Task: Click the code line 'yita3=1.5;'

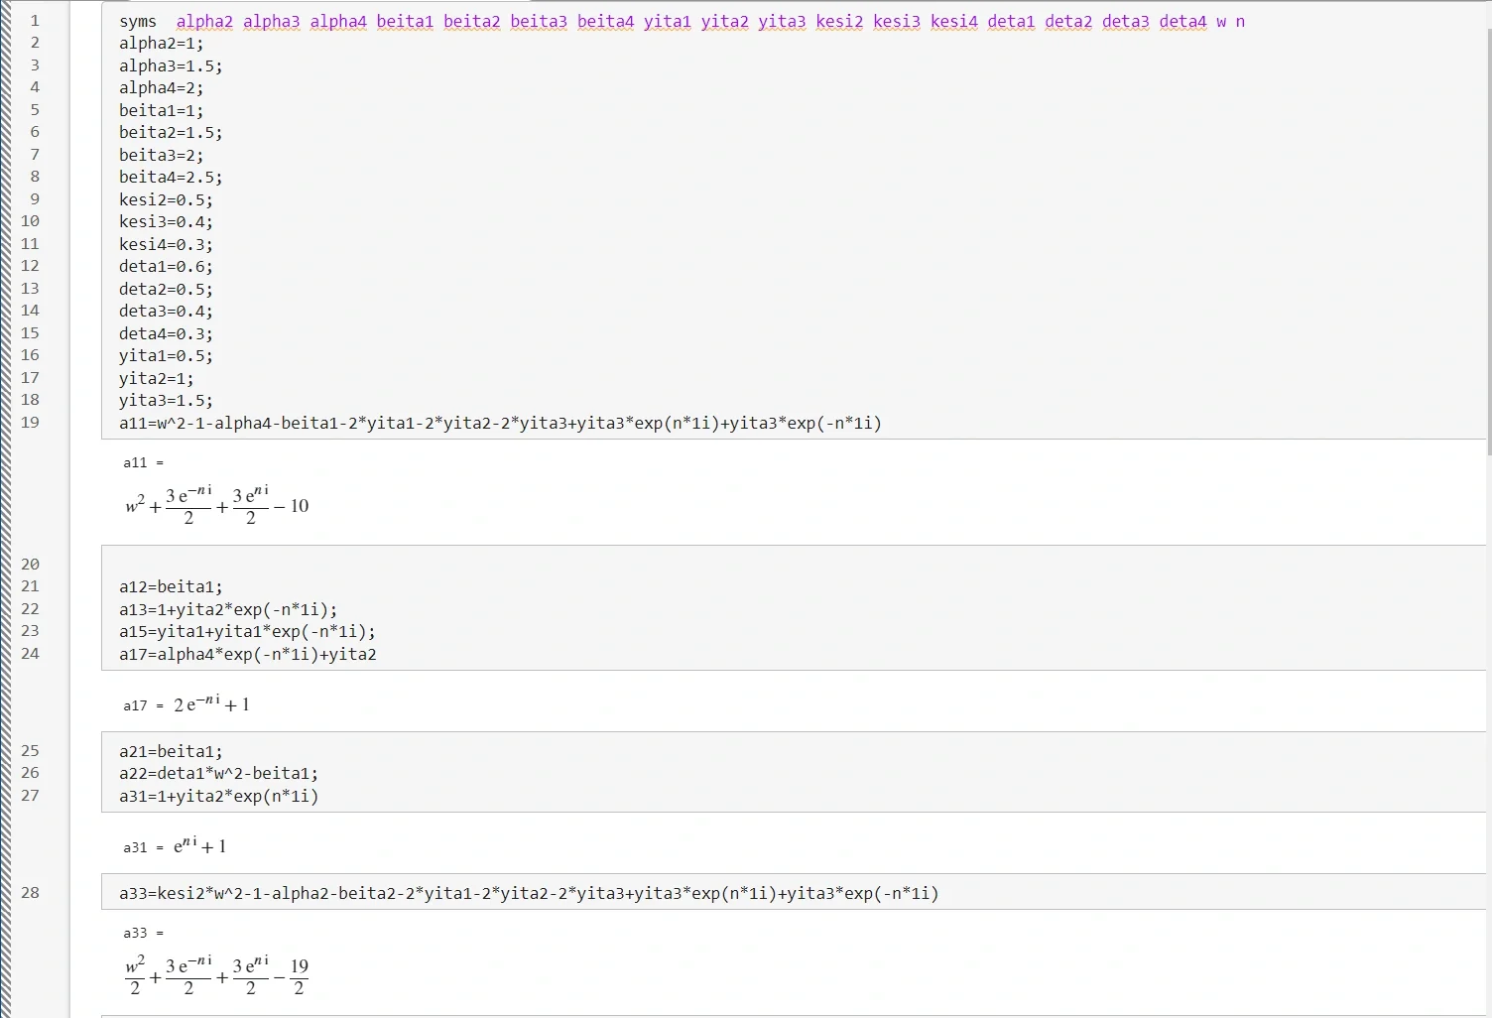Action: tap(166, 401)
